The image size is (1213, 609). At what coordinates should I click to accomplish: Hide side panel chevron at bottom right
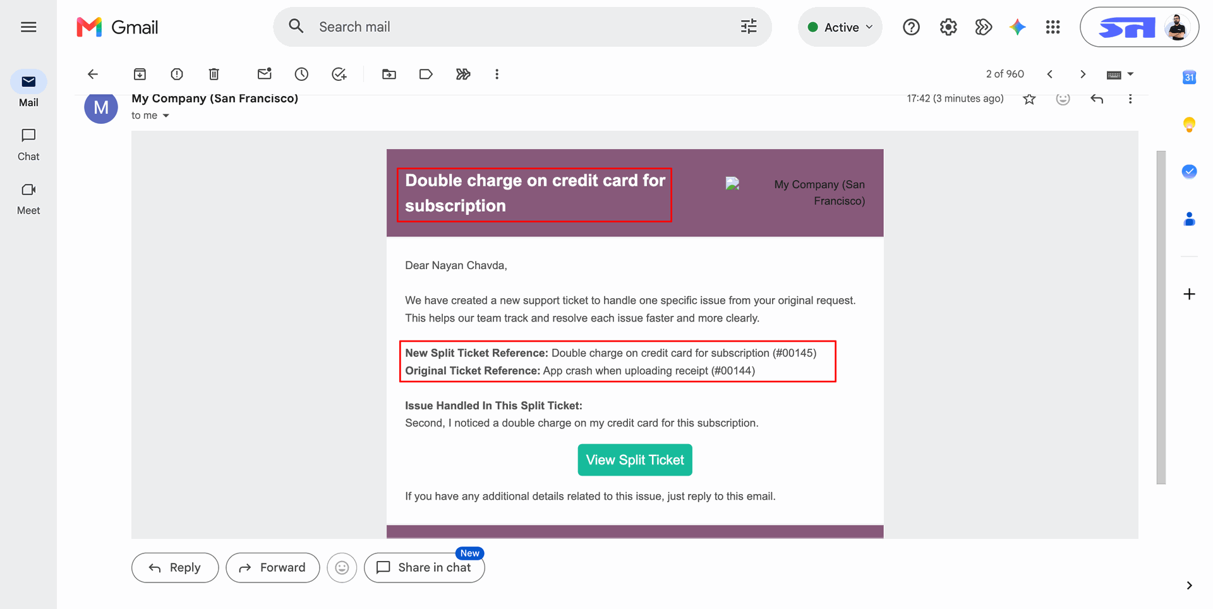tap(1189, 586)
